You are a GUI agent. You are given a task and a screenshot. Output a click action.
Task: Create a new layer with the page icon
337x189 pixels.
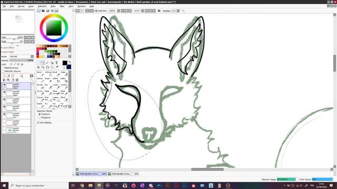[4, 76]
